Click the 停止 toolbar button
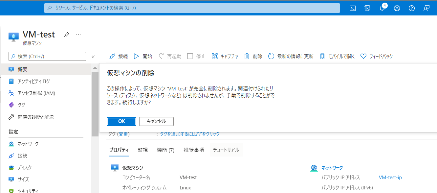Screen dimensions: 437x193 (x=196, y=56)
